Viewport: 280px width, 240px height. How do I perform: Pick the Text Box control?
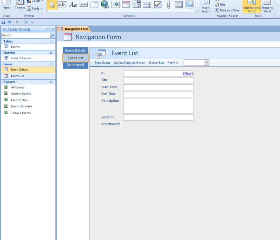(x=62, y=5)
